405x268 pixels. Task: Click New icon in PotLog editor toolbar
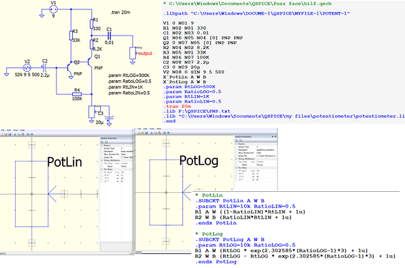(x=139, y=133)
